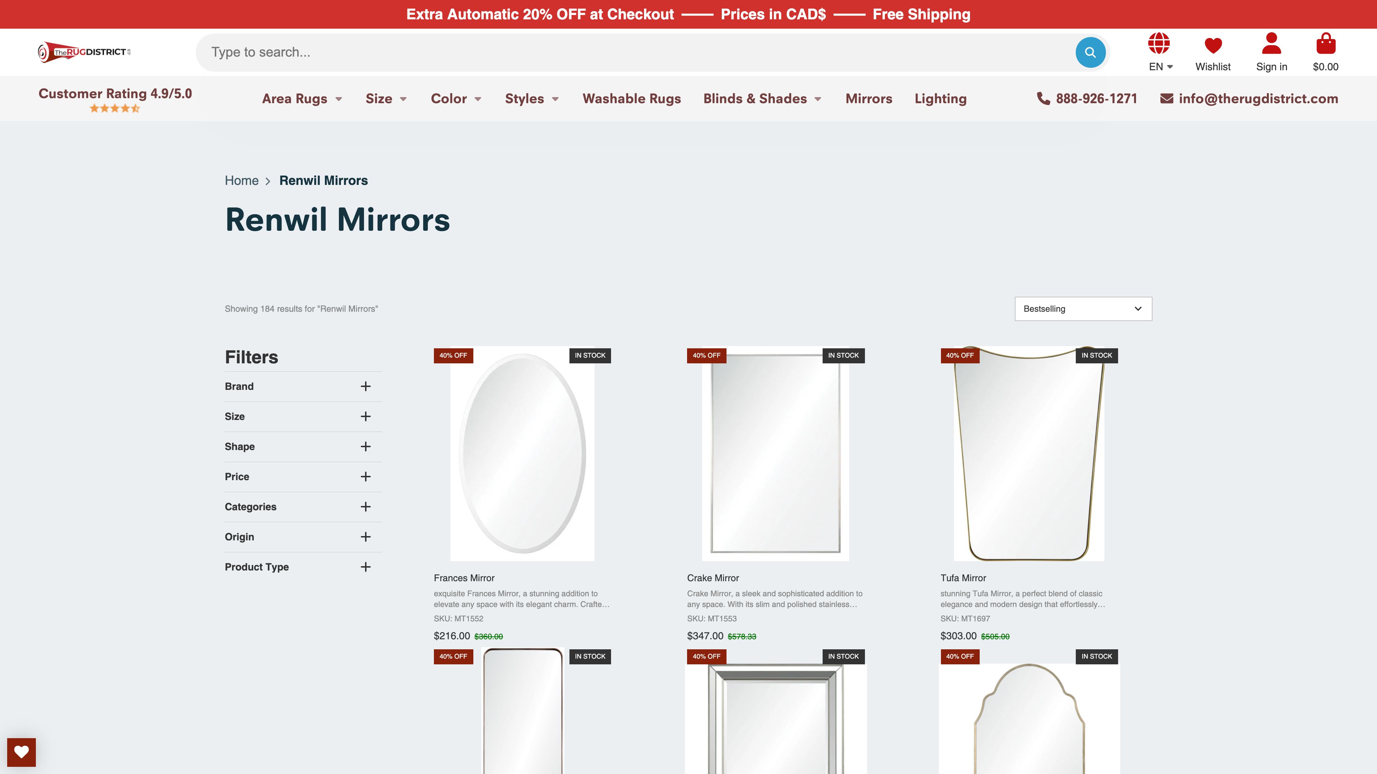Select the Area Rugs menu item
Image resolution: width=1377 pixels, height=774 pixels.
[x=294, y=98]
